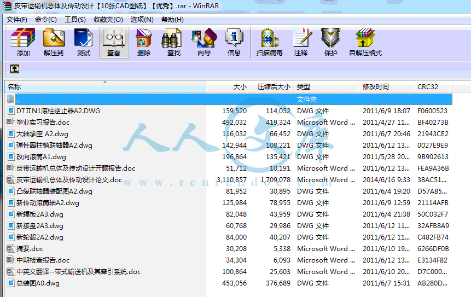Select file 新传动滚筒轴A2.dwg
This screenshot has width=471, height=297.
[x=48, y=203]
